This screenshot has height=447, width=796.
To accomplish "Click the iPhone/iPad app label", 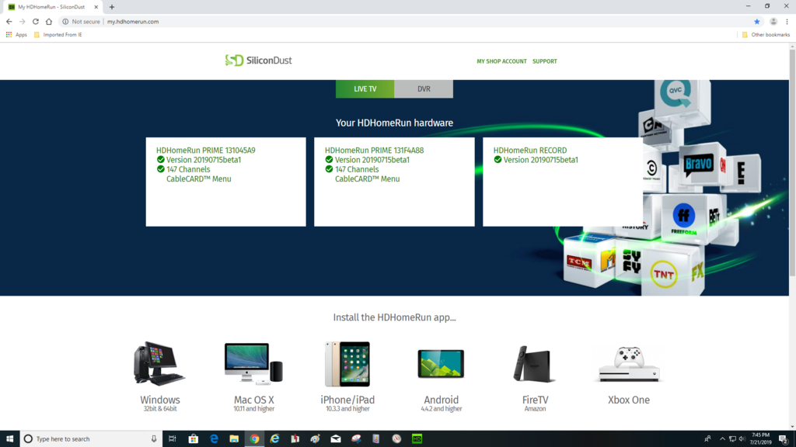I will [347, 400].
